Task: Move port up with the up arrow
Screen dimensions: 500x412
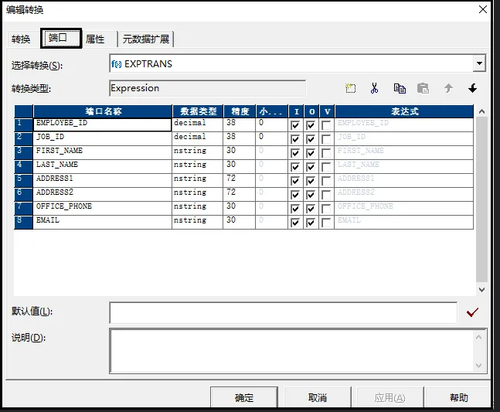Action: pos(448,88)
